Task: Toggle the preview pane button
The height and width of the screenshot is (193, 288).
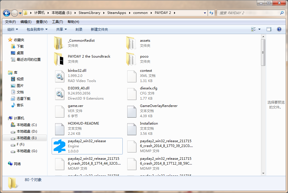Action: (x=269, y=29)
